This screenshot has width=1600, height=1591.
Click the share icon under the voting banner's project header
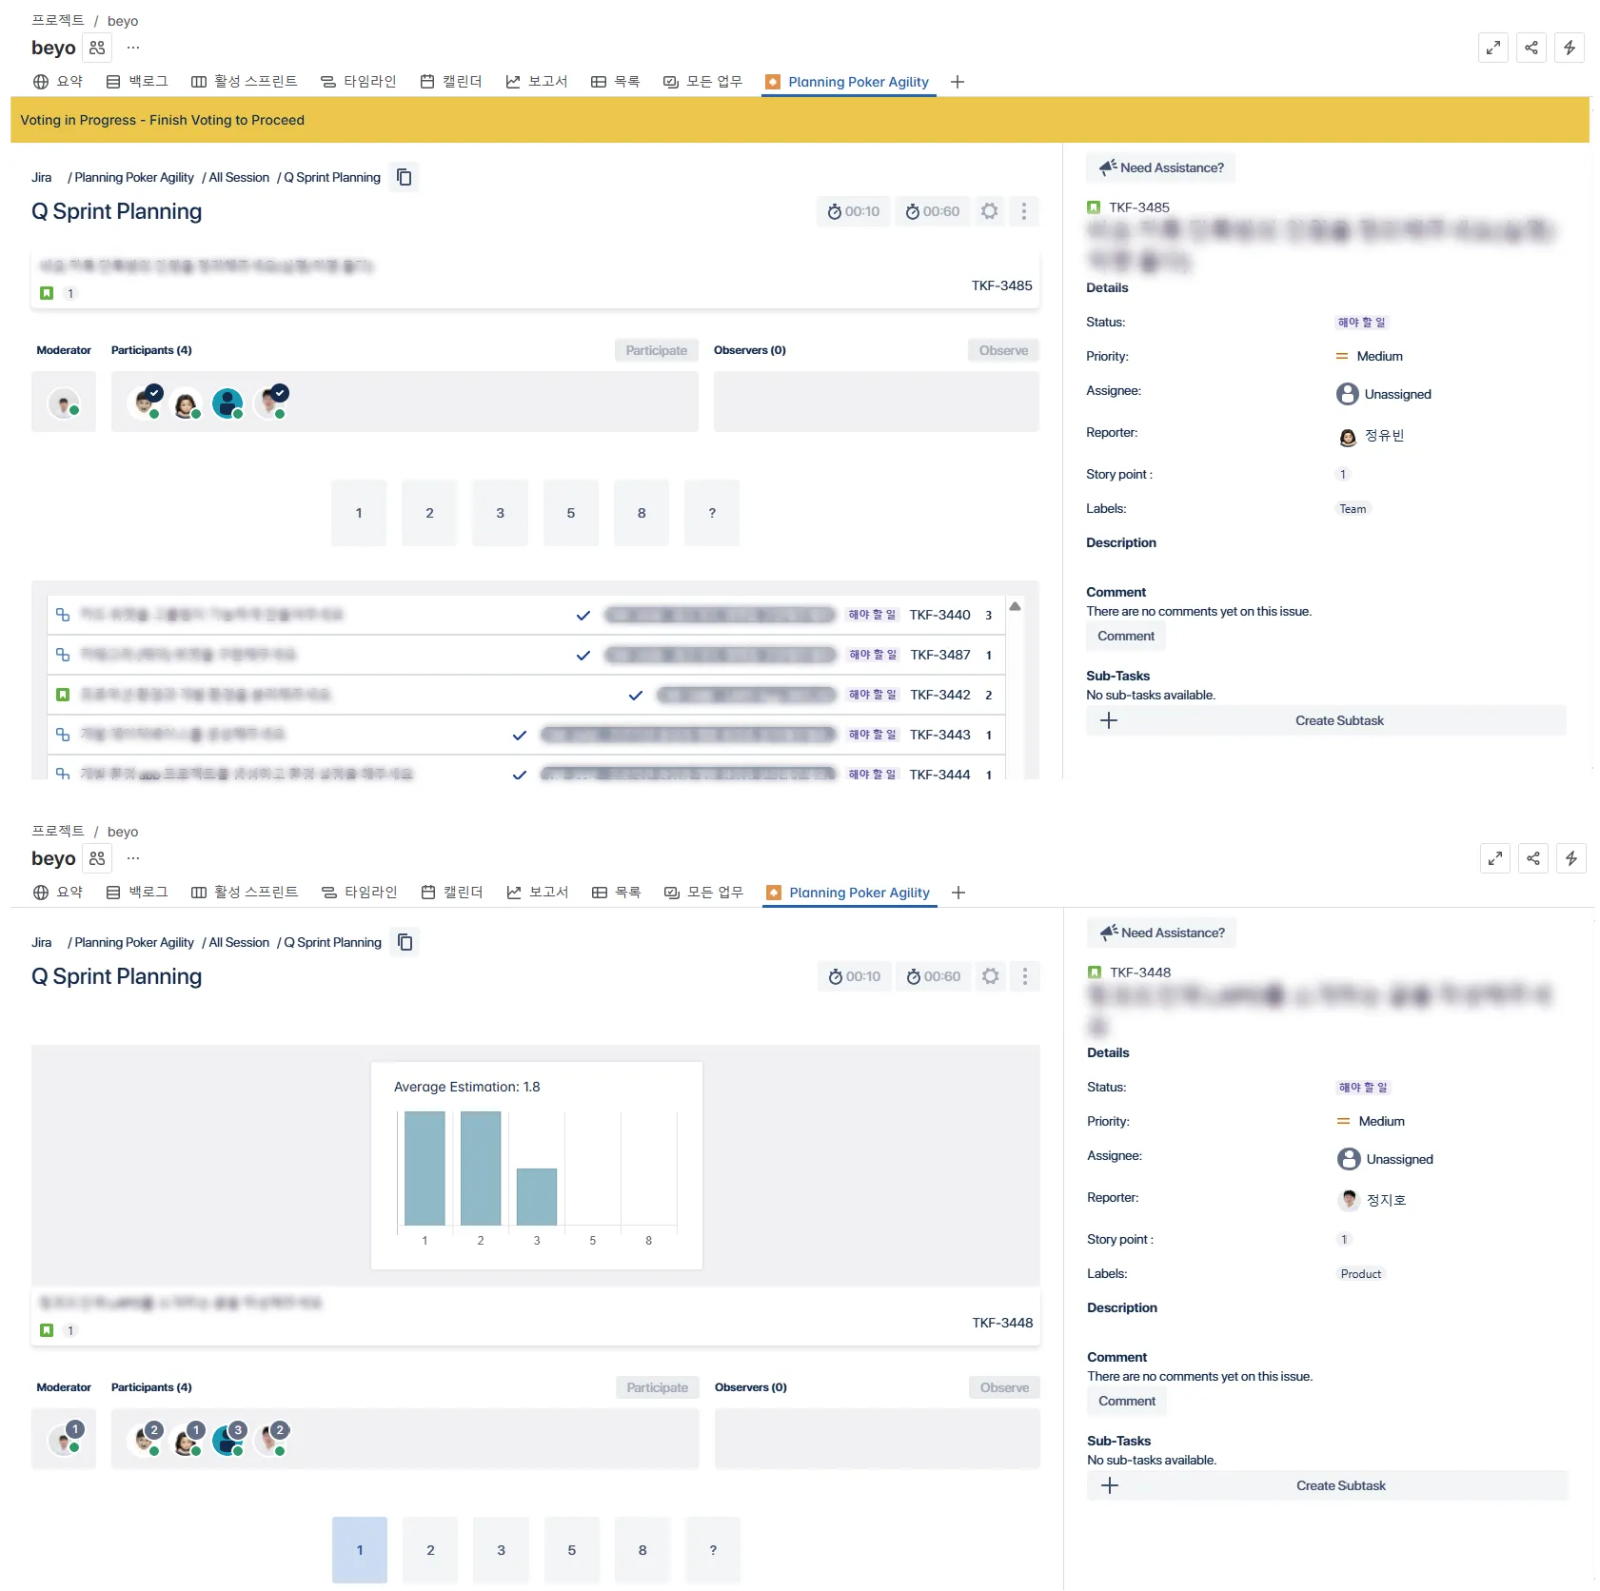1531,48
